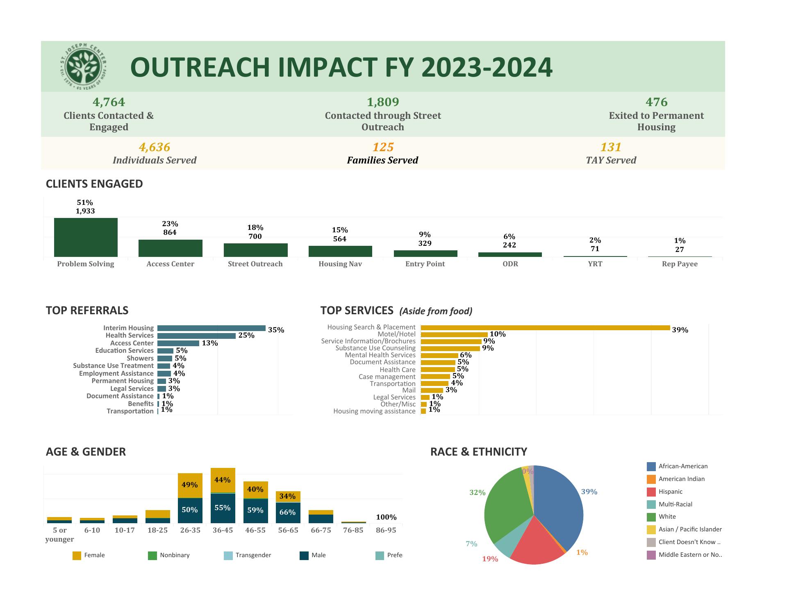
Task: Select the African-American legend color swatch
Action: [651, 467]
